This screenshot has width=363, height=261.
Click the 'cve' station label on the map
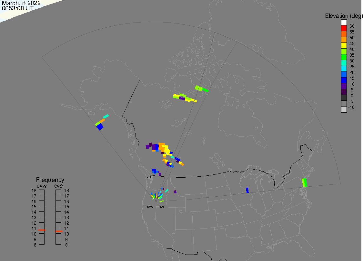(162, 207)
